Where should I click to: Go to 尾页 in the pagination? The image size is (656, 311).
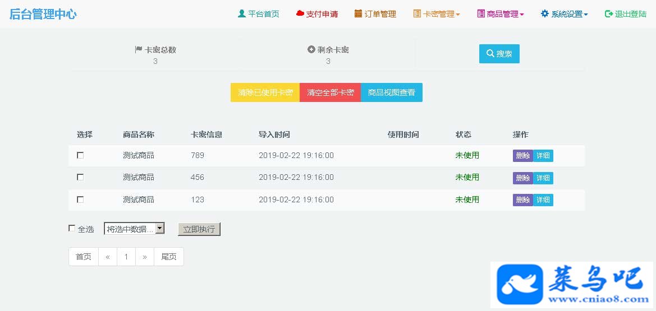169,257
